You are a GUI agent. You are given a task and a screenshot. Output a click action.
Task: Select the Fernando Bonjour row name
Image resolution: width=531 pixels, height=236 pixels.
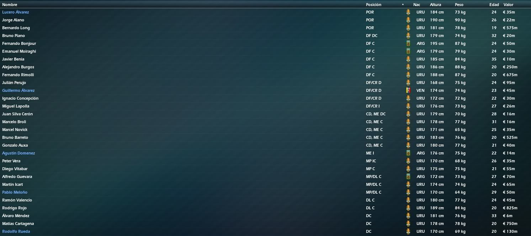(19, 43)
